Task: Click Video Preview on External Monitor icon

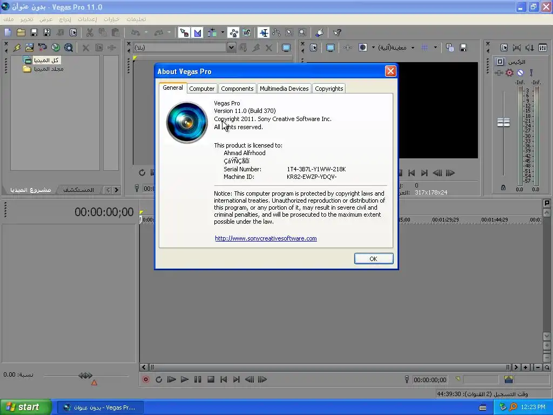Action: pos(331,48)
